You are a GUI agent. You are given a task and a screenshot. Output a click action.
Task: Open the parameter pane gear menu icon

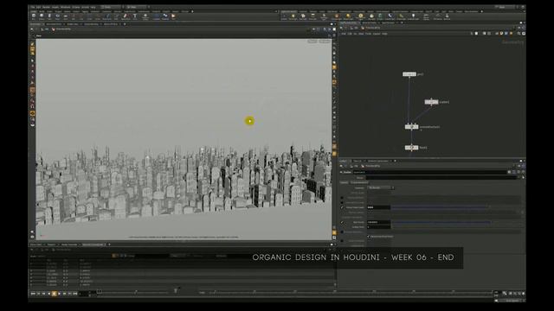tap(509, 172)
